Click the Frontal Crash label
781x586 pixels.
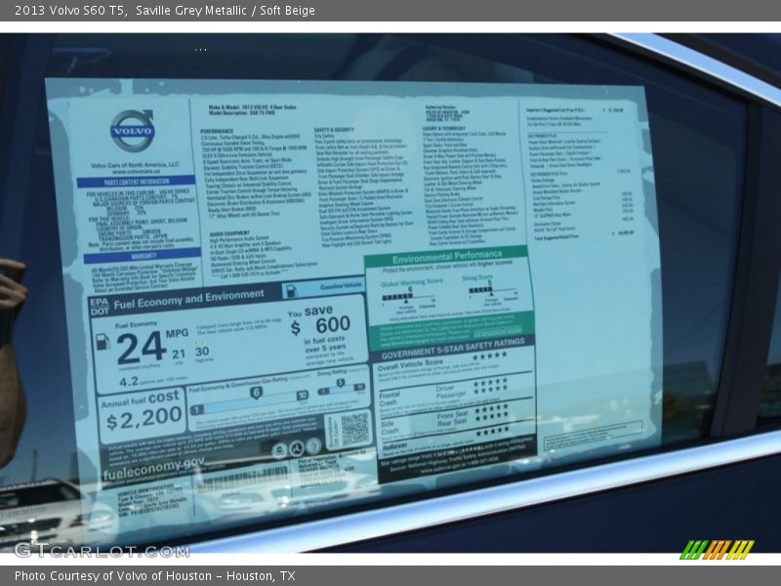click(389, 398)
